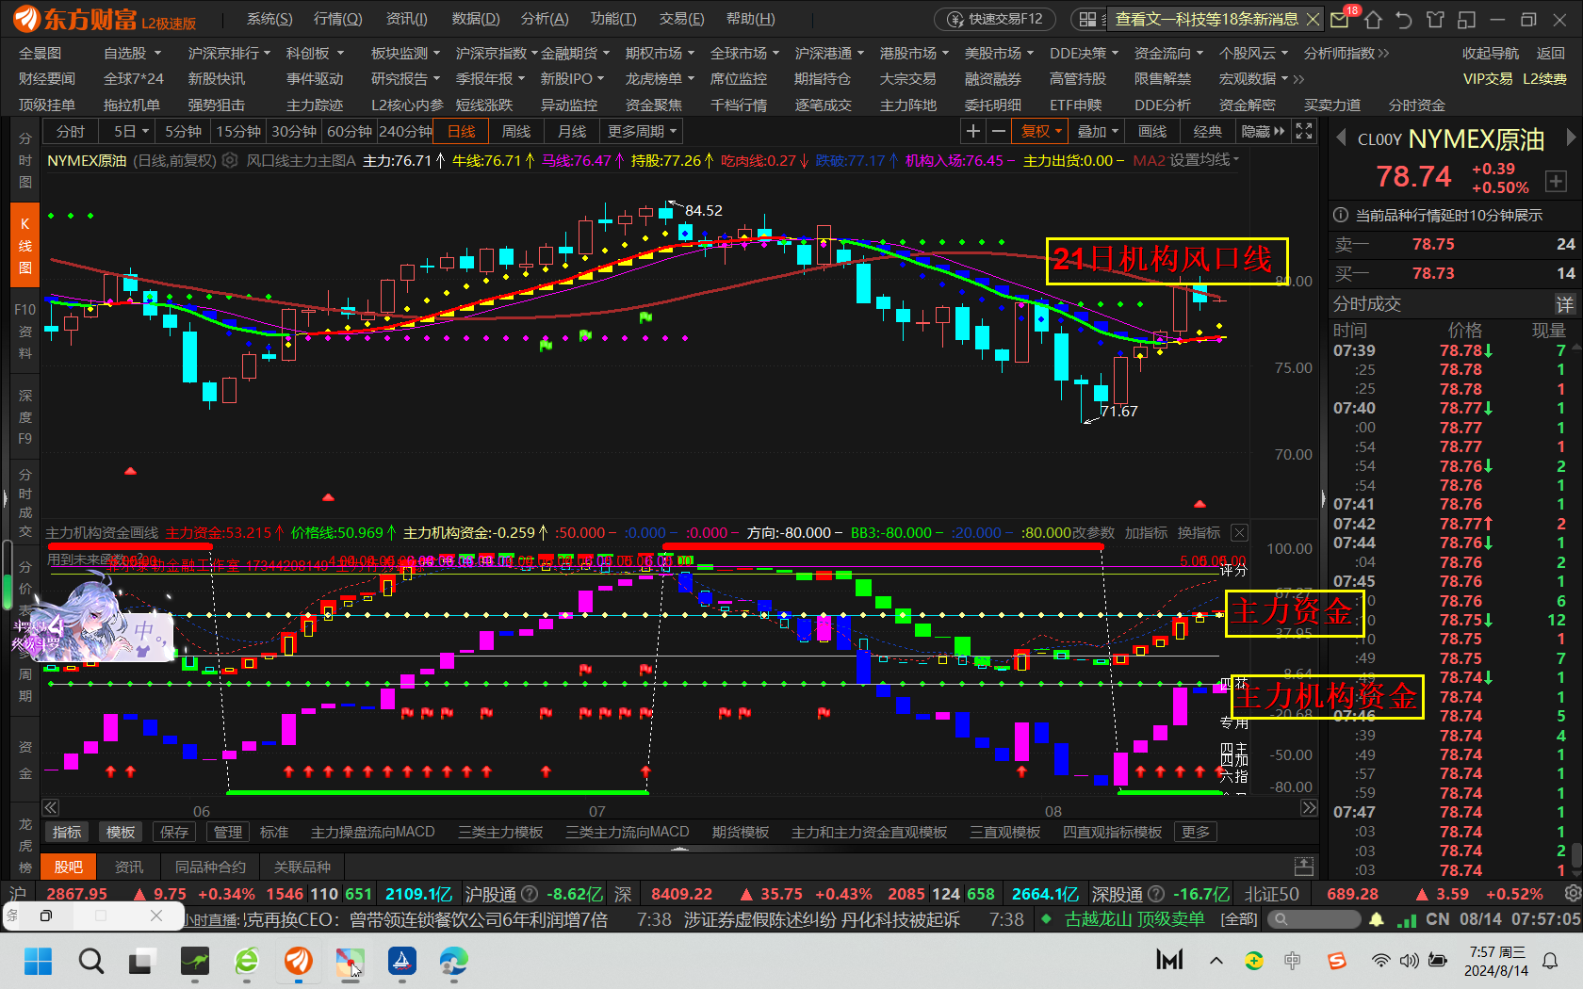Open the 叠加 overlay dropdown
The height and width of the screenshot is (989, 1583).
point(1098,131)
